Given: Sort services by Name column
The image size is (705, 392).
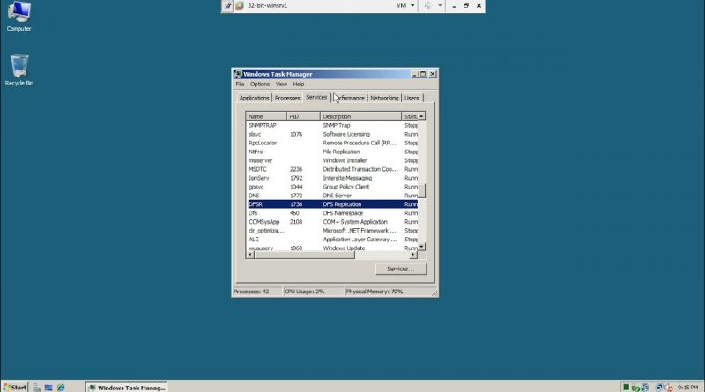Looking at the screenshot, I should 266,116.
